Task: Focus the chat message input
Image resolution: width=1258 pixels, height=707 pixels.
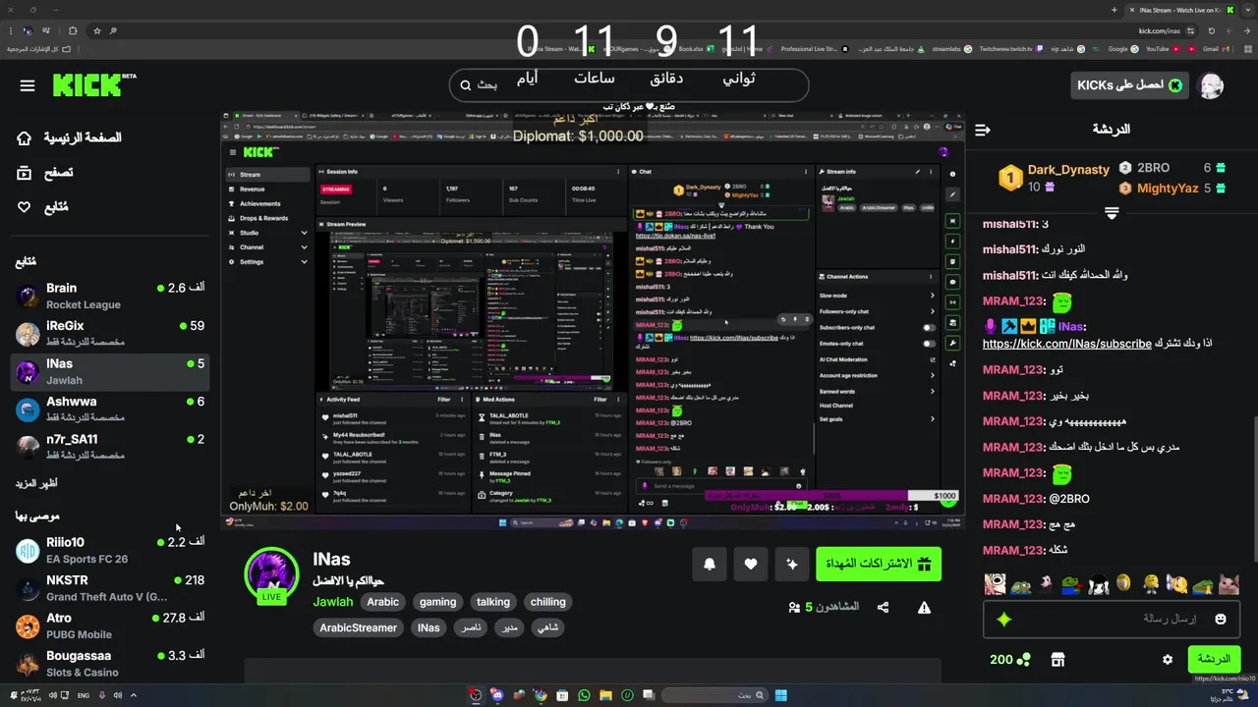Action: click(x=1112, y=619)
